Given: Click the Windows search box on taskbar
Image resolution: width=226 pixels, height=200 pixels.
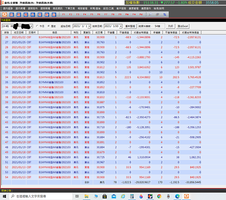Looking at the screenshot, I should pos(40,196).
